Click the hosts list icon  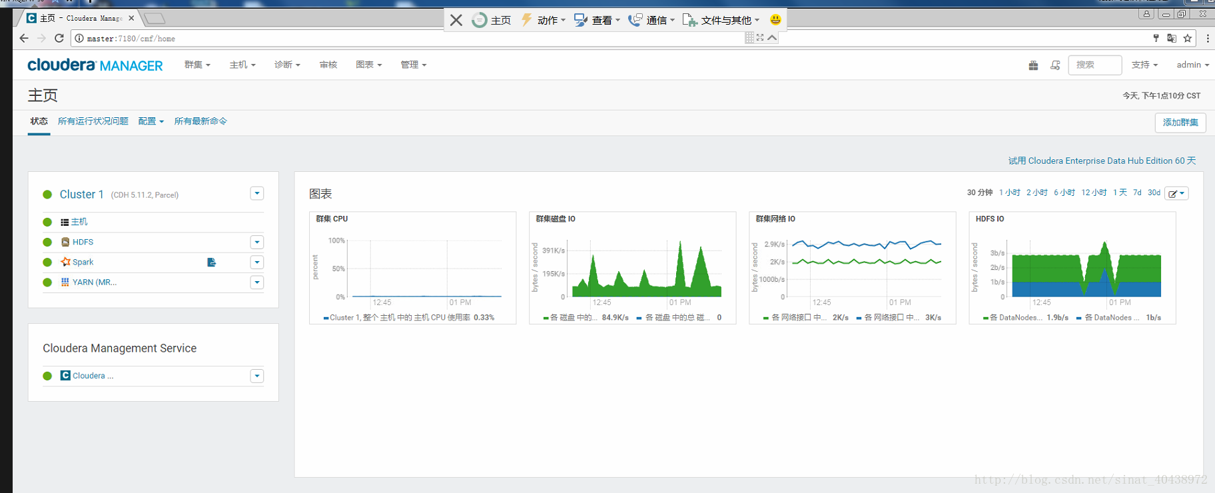(x=65, y=222)
